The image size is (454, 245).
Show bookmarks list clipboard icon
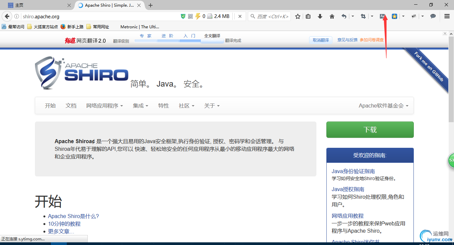point(308,16)
